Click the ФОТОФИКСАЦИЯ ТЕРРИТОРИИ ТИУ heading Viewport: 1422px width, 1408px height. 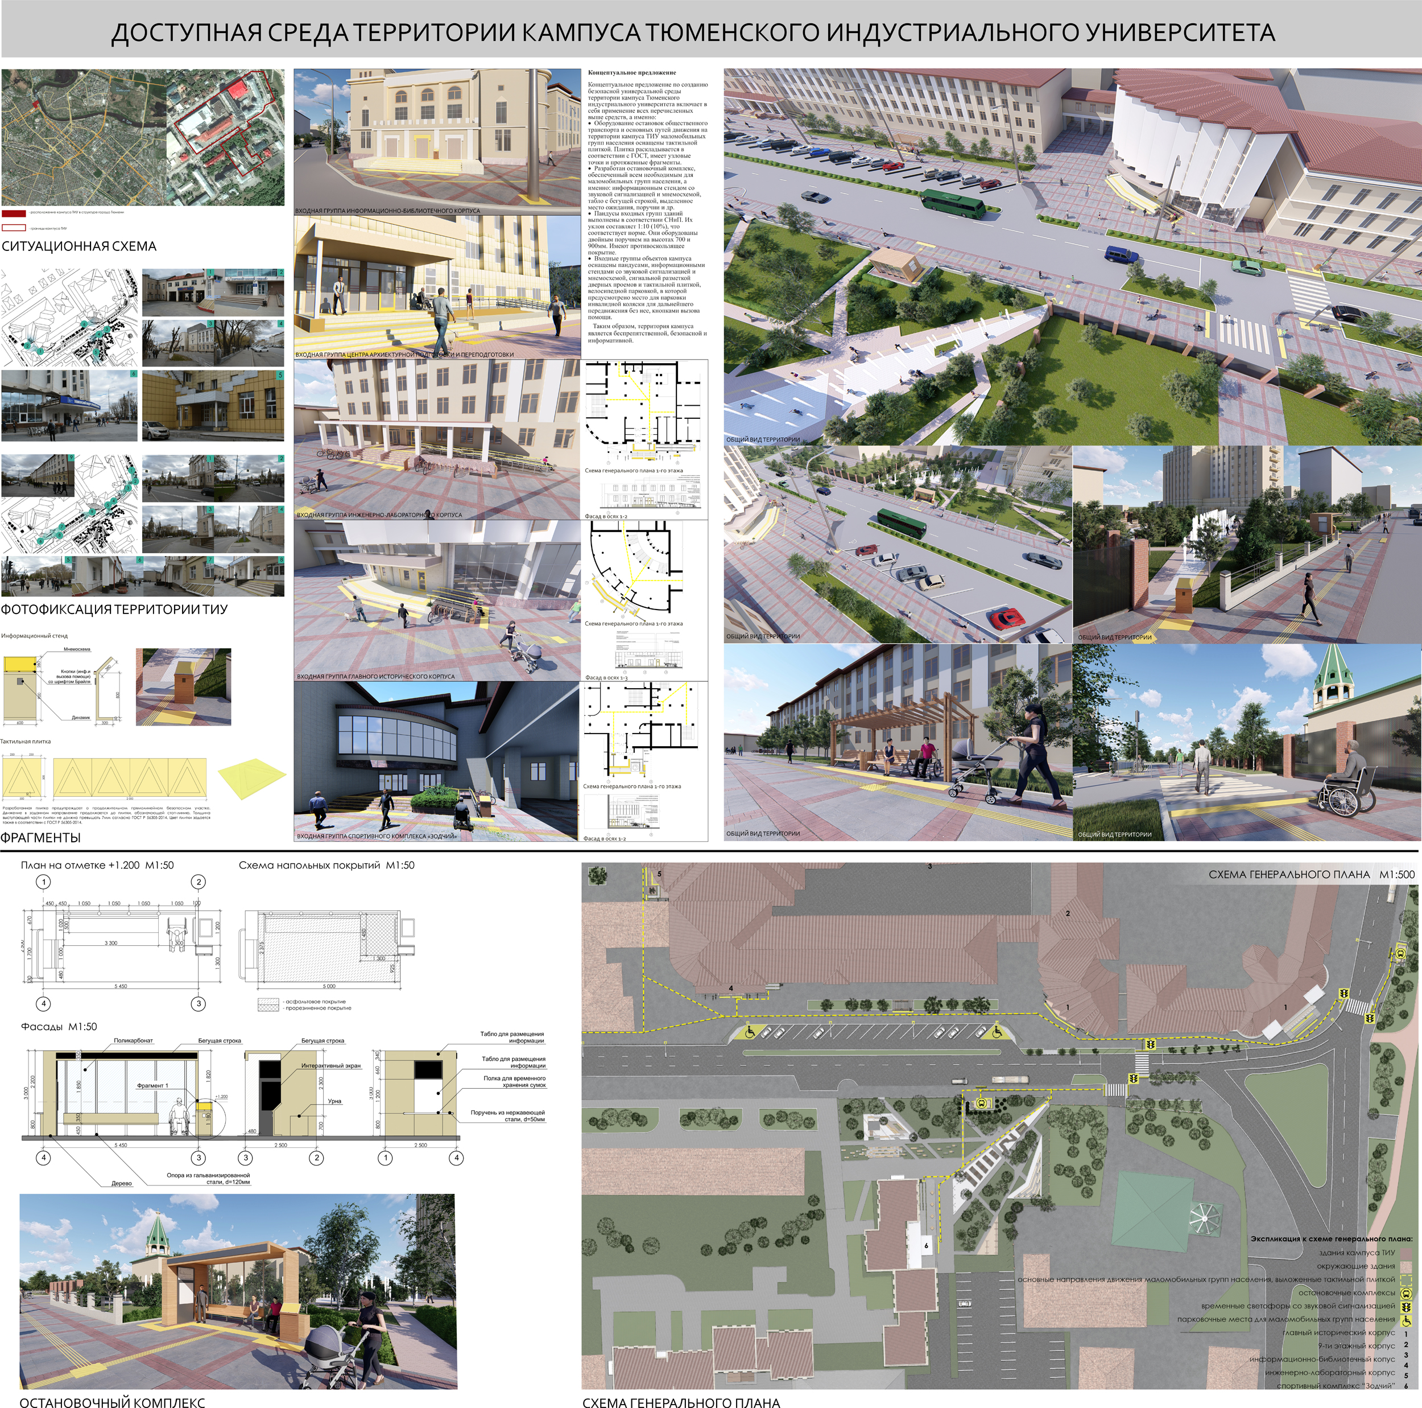pyautogui.click(x=114, y=609)
